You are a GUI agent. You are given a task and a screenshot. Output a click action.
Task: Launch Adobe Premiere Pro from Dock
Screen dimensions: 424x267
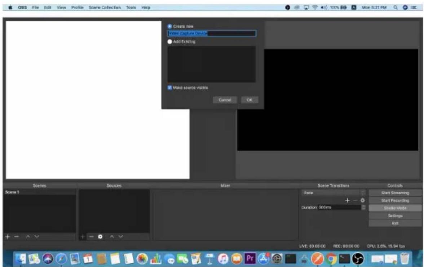[250, 258]
